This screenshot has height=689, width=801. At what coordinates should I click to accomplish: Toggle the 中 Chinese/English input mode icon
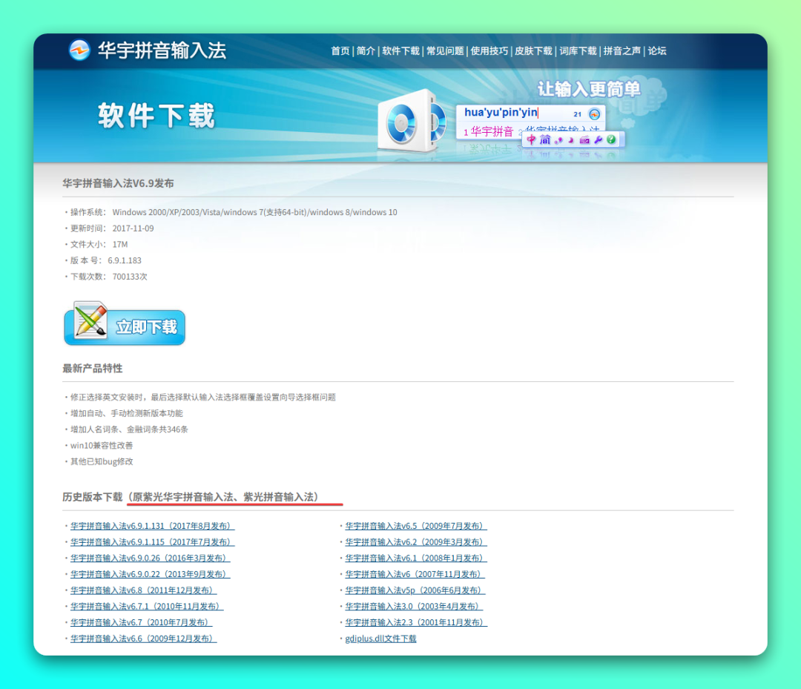point(531,139)
